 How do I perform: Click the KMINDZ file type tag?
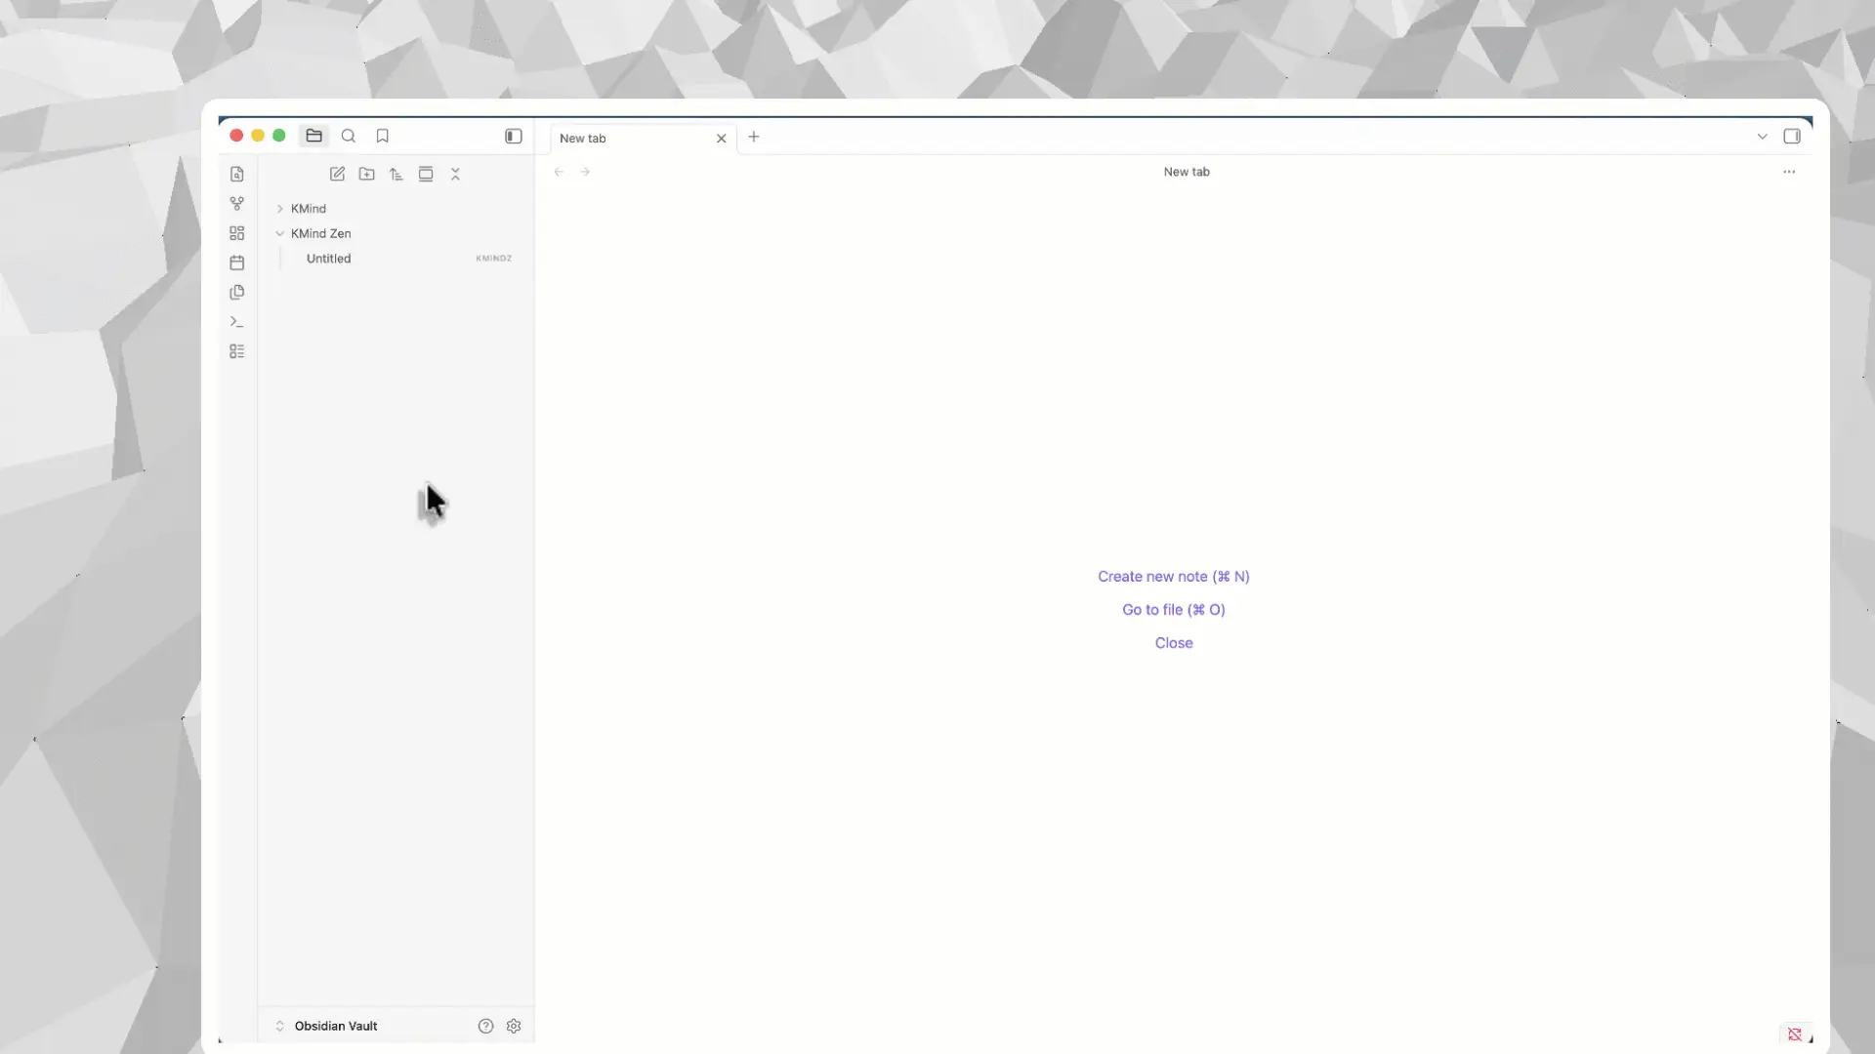(x=494, y=259)
